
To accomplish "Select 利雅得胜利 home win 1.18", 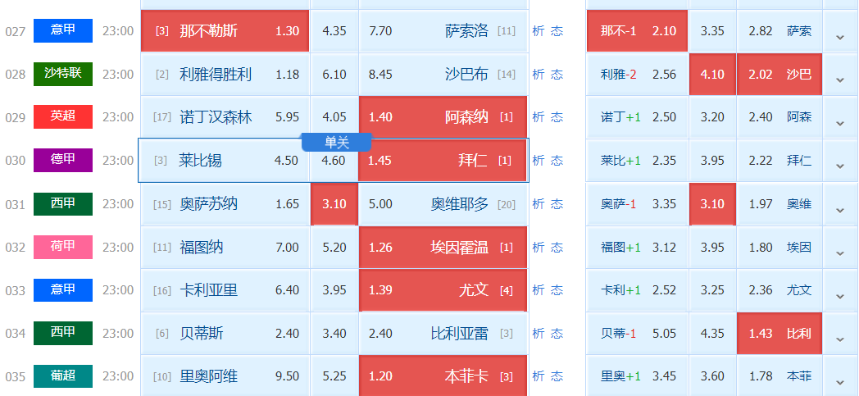I will click(225, 74).
